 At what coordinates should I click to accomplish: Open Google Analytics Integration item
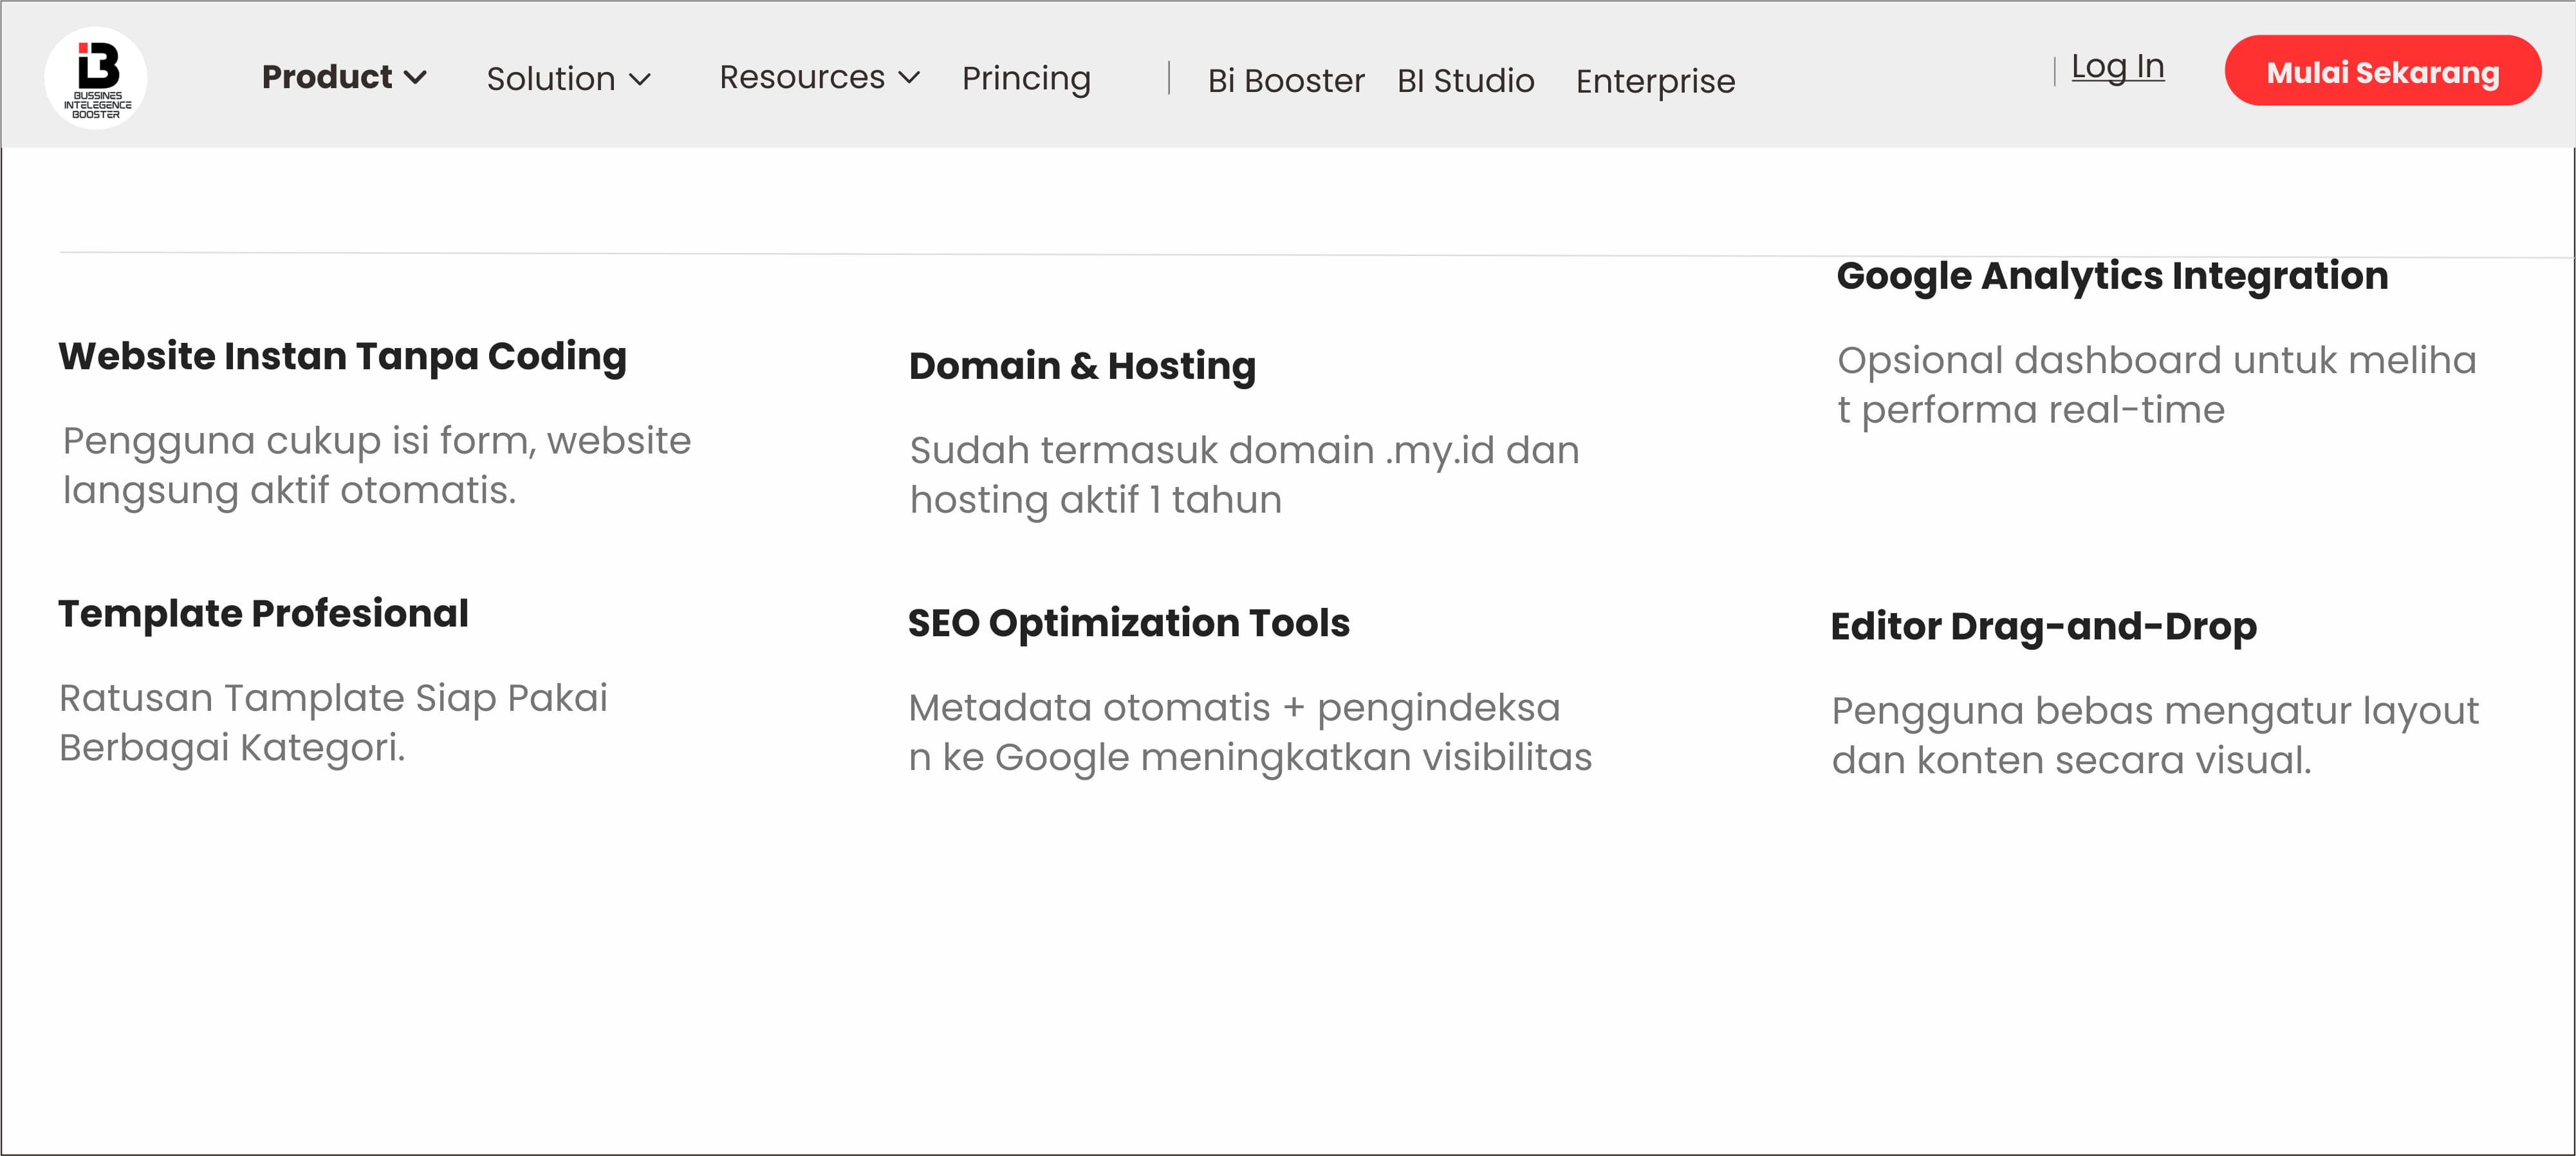coord(2112,276)
